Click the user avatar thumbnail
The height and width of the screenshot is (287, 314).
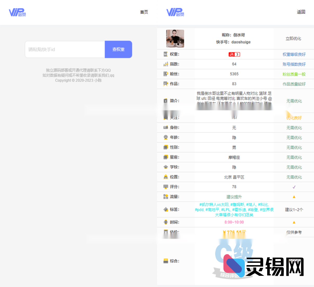175,39
